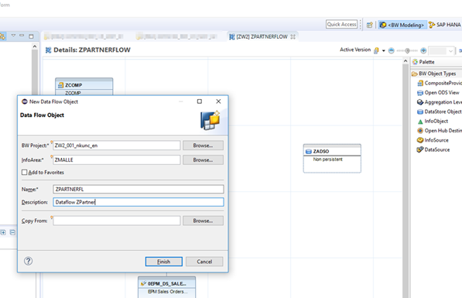Click the Quick Access search field
The image size is (462, 298).
coord(342,24)
